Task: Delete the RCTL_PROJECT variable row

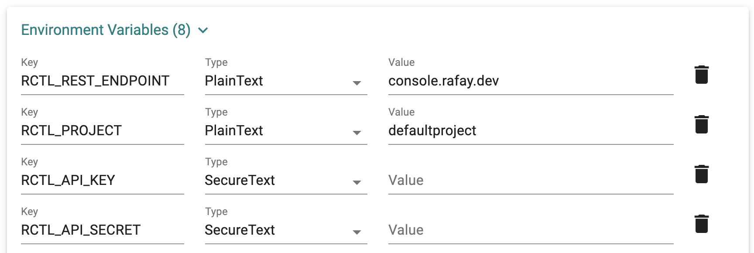Action: coord(701,124)
